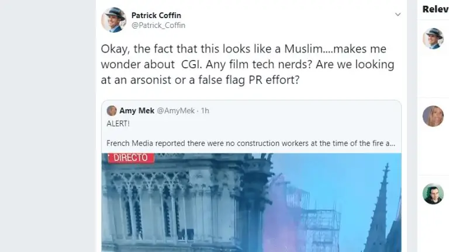Click the main tweet text about CGI
The image size is (449, 252).
click(x=248, y=64)
